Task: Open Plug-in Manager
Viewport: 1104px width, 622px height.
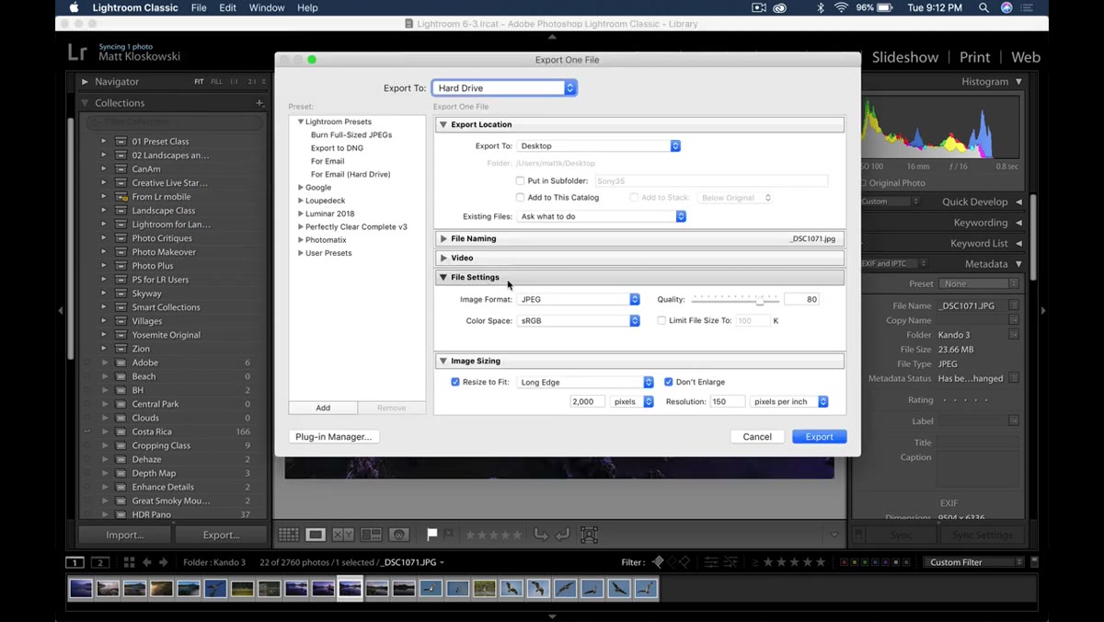Action: pos(334,437)
